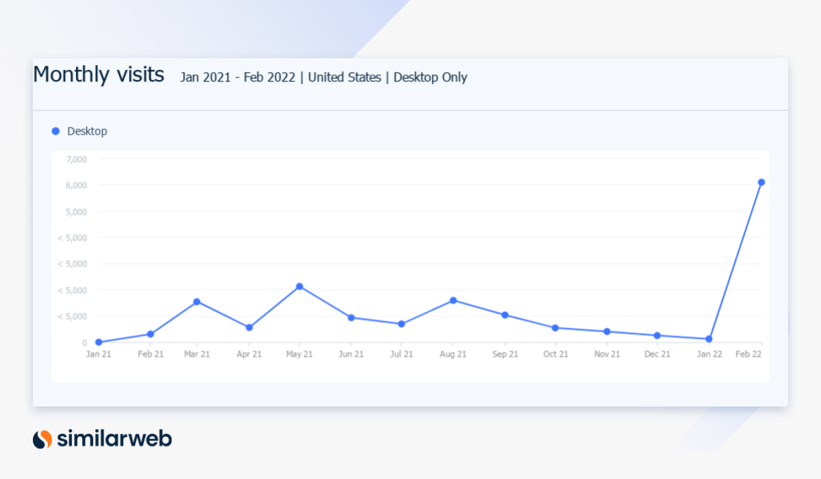821x479 pixels.
Task: Select the Aug 21 data point
Action: 453,300
